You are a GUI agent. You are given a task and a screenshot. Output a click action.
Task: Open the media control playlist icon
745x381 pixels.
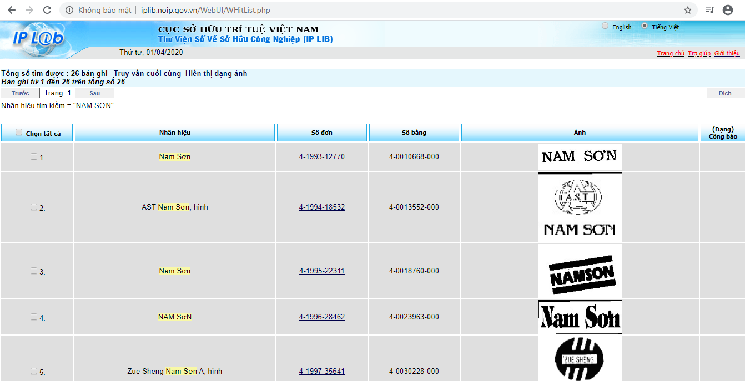point(709,10)
